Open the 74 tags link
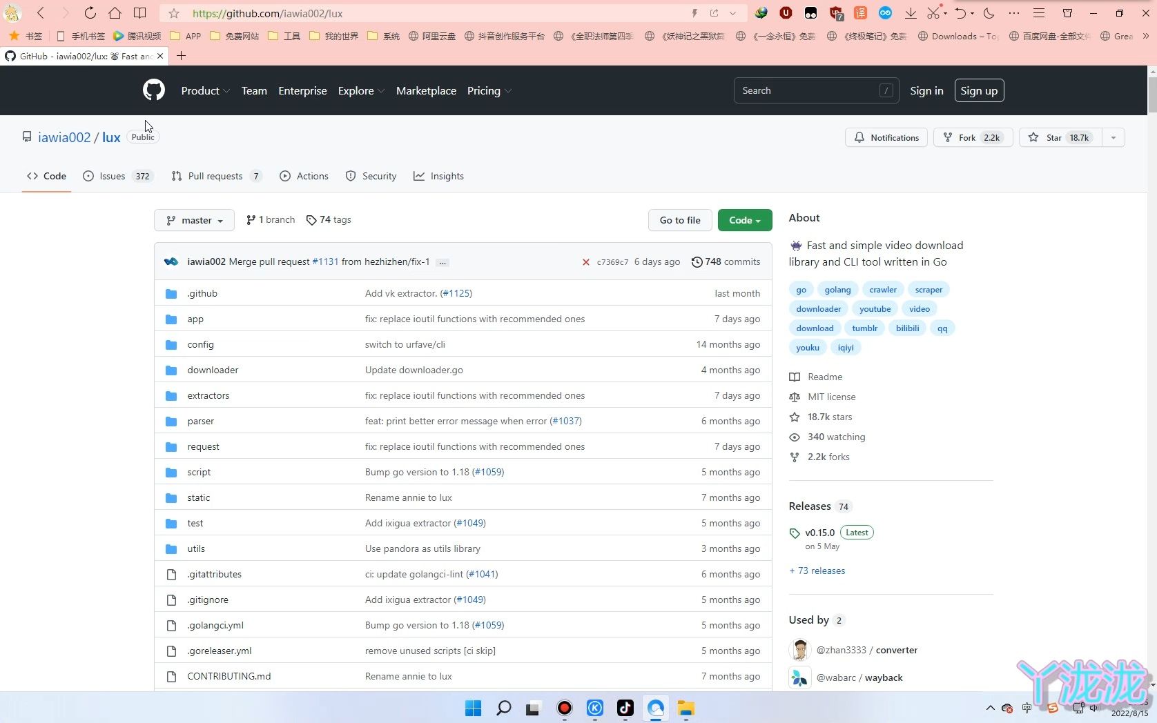1157x723 pixels. [x=329, y=220]
